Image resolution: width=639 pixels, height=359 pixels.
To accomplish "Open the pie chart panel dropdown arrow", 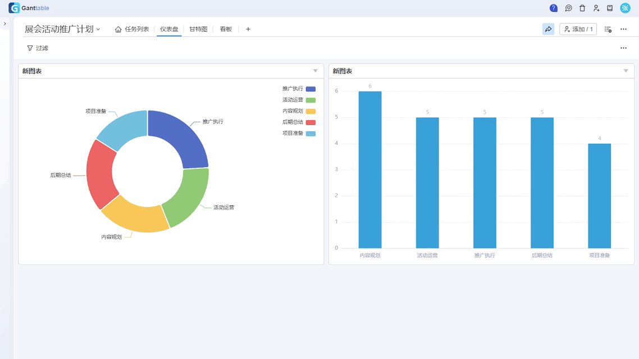I will pyautogui.click(x=315, y=71).
